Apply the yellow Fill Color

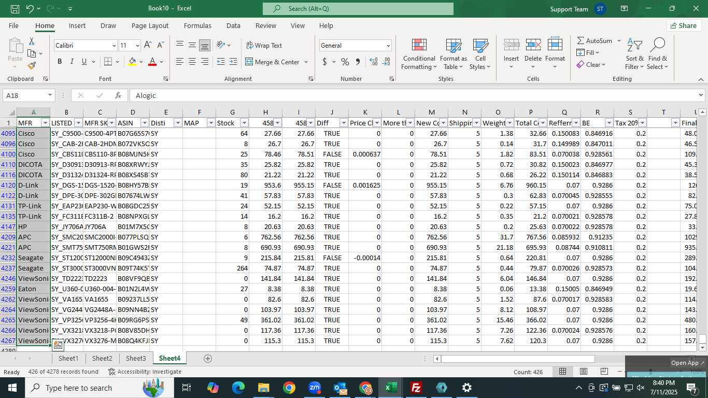tap(132, 62)
